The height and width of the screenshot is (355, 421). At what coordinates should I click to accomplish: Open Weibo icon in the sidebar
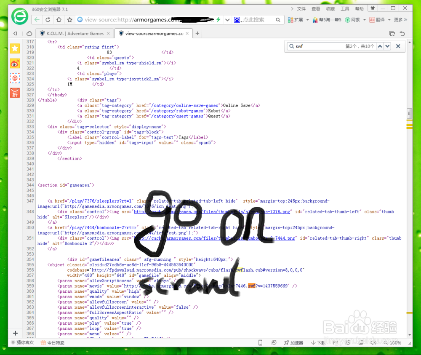[15, 63]
